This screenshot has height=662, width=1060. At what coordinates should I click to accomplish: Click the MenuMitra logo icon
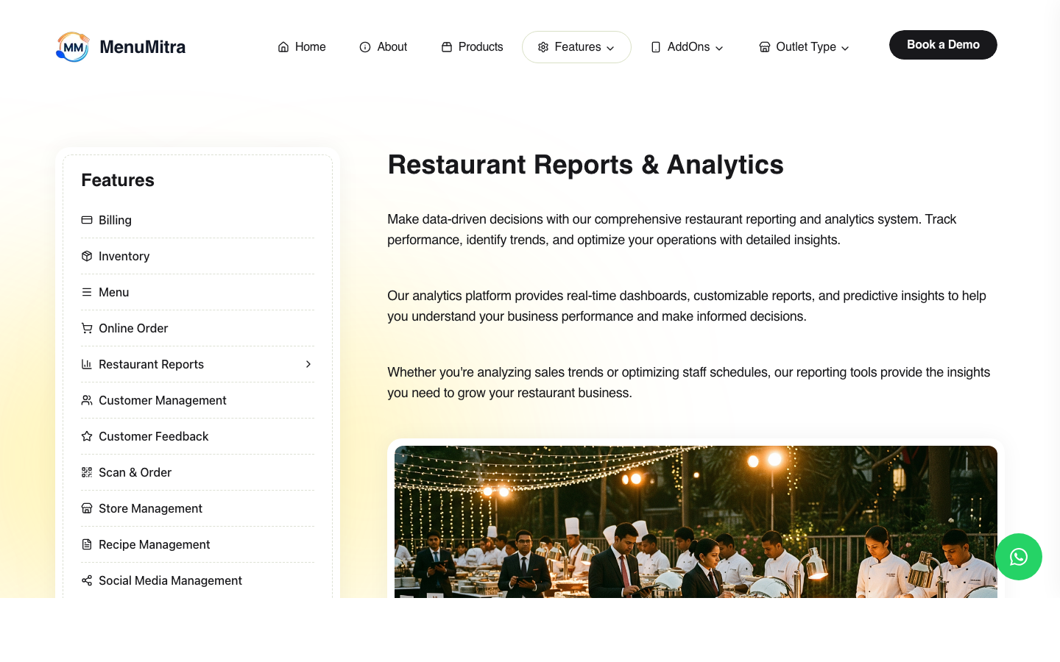tap(73, 47)
